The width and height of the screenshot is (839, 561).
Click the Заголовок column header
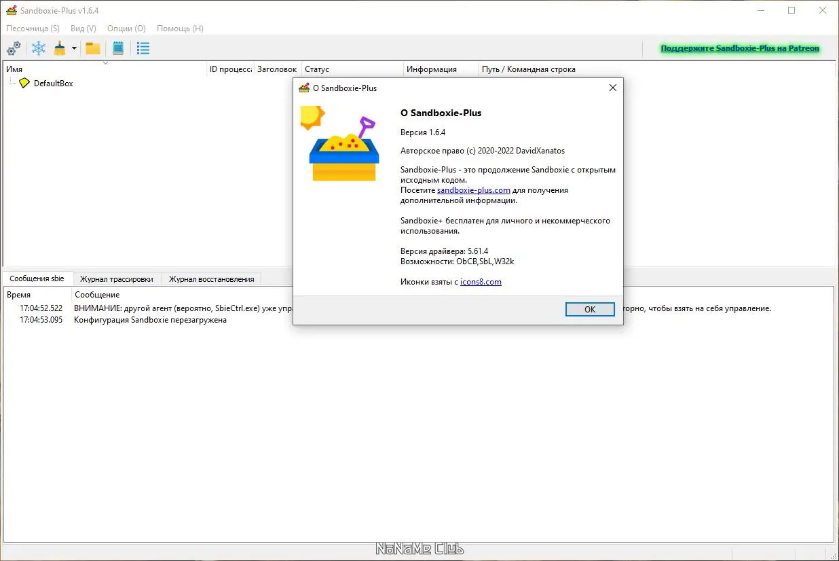(x=278, y=69)
